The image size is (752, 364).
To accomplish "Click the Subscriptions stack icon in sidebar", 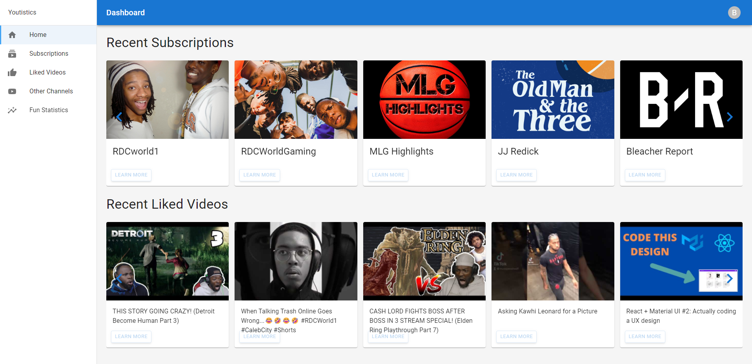I will [x=12, y=54].
